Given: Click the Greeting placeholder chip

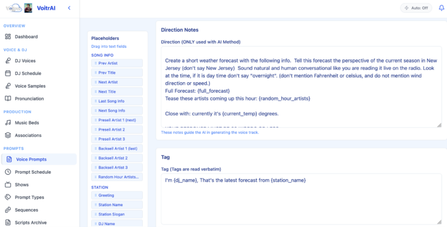Looking at the screenshot, I should (x=117, y=195).
